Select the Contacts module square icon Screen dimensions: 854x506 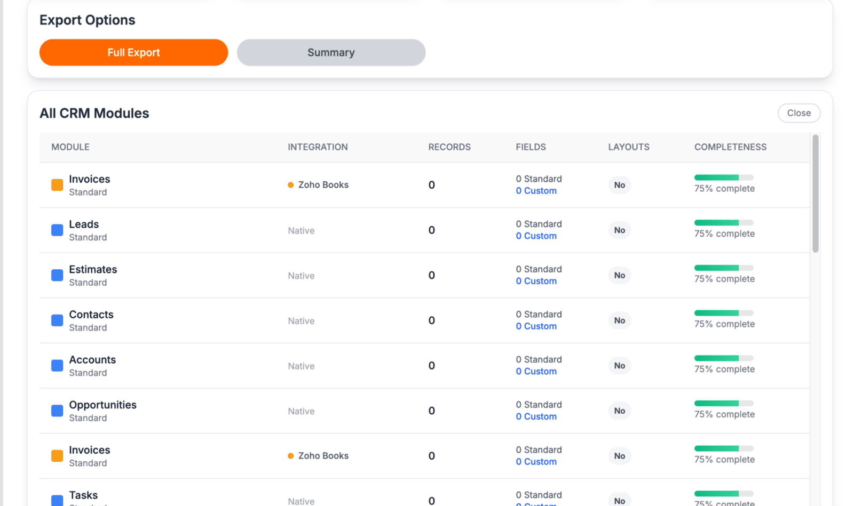tap(57, 320)
